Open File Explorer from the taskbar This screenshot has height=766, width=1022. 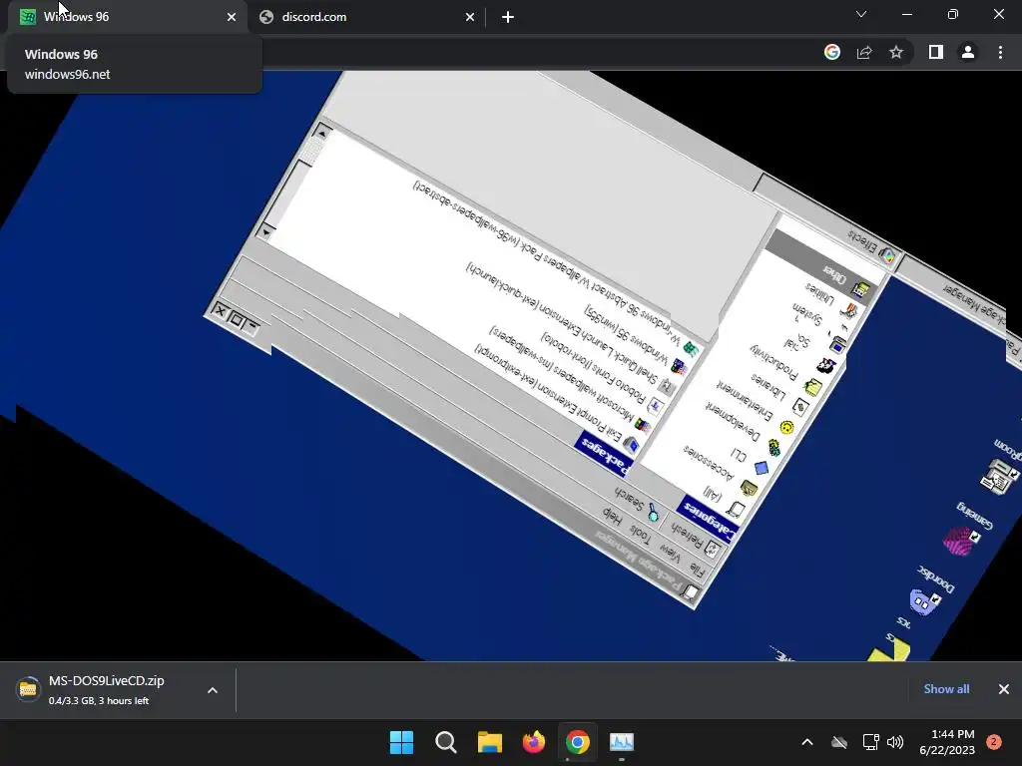490,742
